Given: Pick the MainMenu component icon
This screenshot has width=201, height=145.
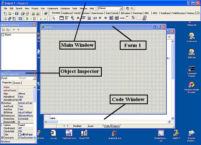Looking at the screenshot, I should pyautogui.click(x=66, y=18).
